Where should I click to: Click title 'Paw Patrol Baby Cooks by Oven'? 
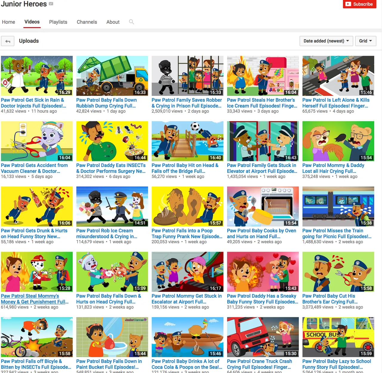(x=261, y=233)
